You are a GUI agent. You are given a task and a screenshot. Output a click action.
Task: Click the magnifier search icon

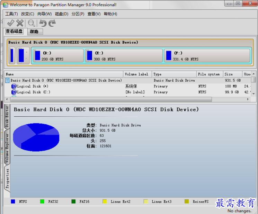point(31,23)
